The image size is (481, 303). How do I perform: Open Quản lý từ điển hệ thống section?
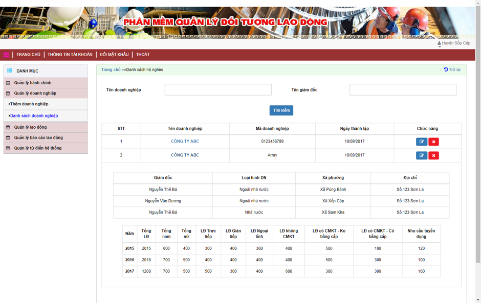pos(37,148)
